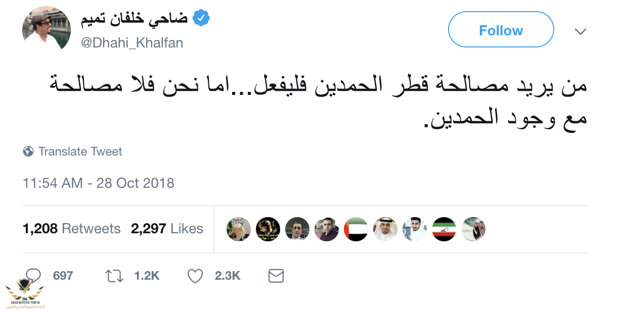622x310 pixels.
Task: Open the @Dhahi_Khalfan handle link
Action: click(132, 43)
